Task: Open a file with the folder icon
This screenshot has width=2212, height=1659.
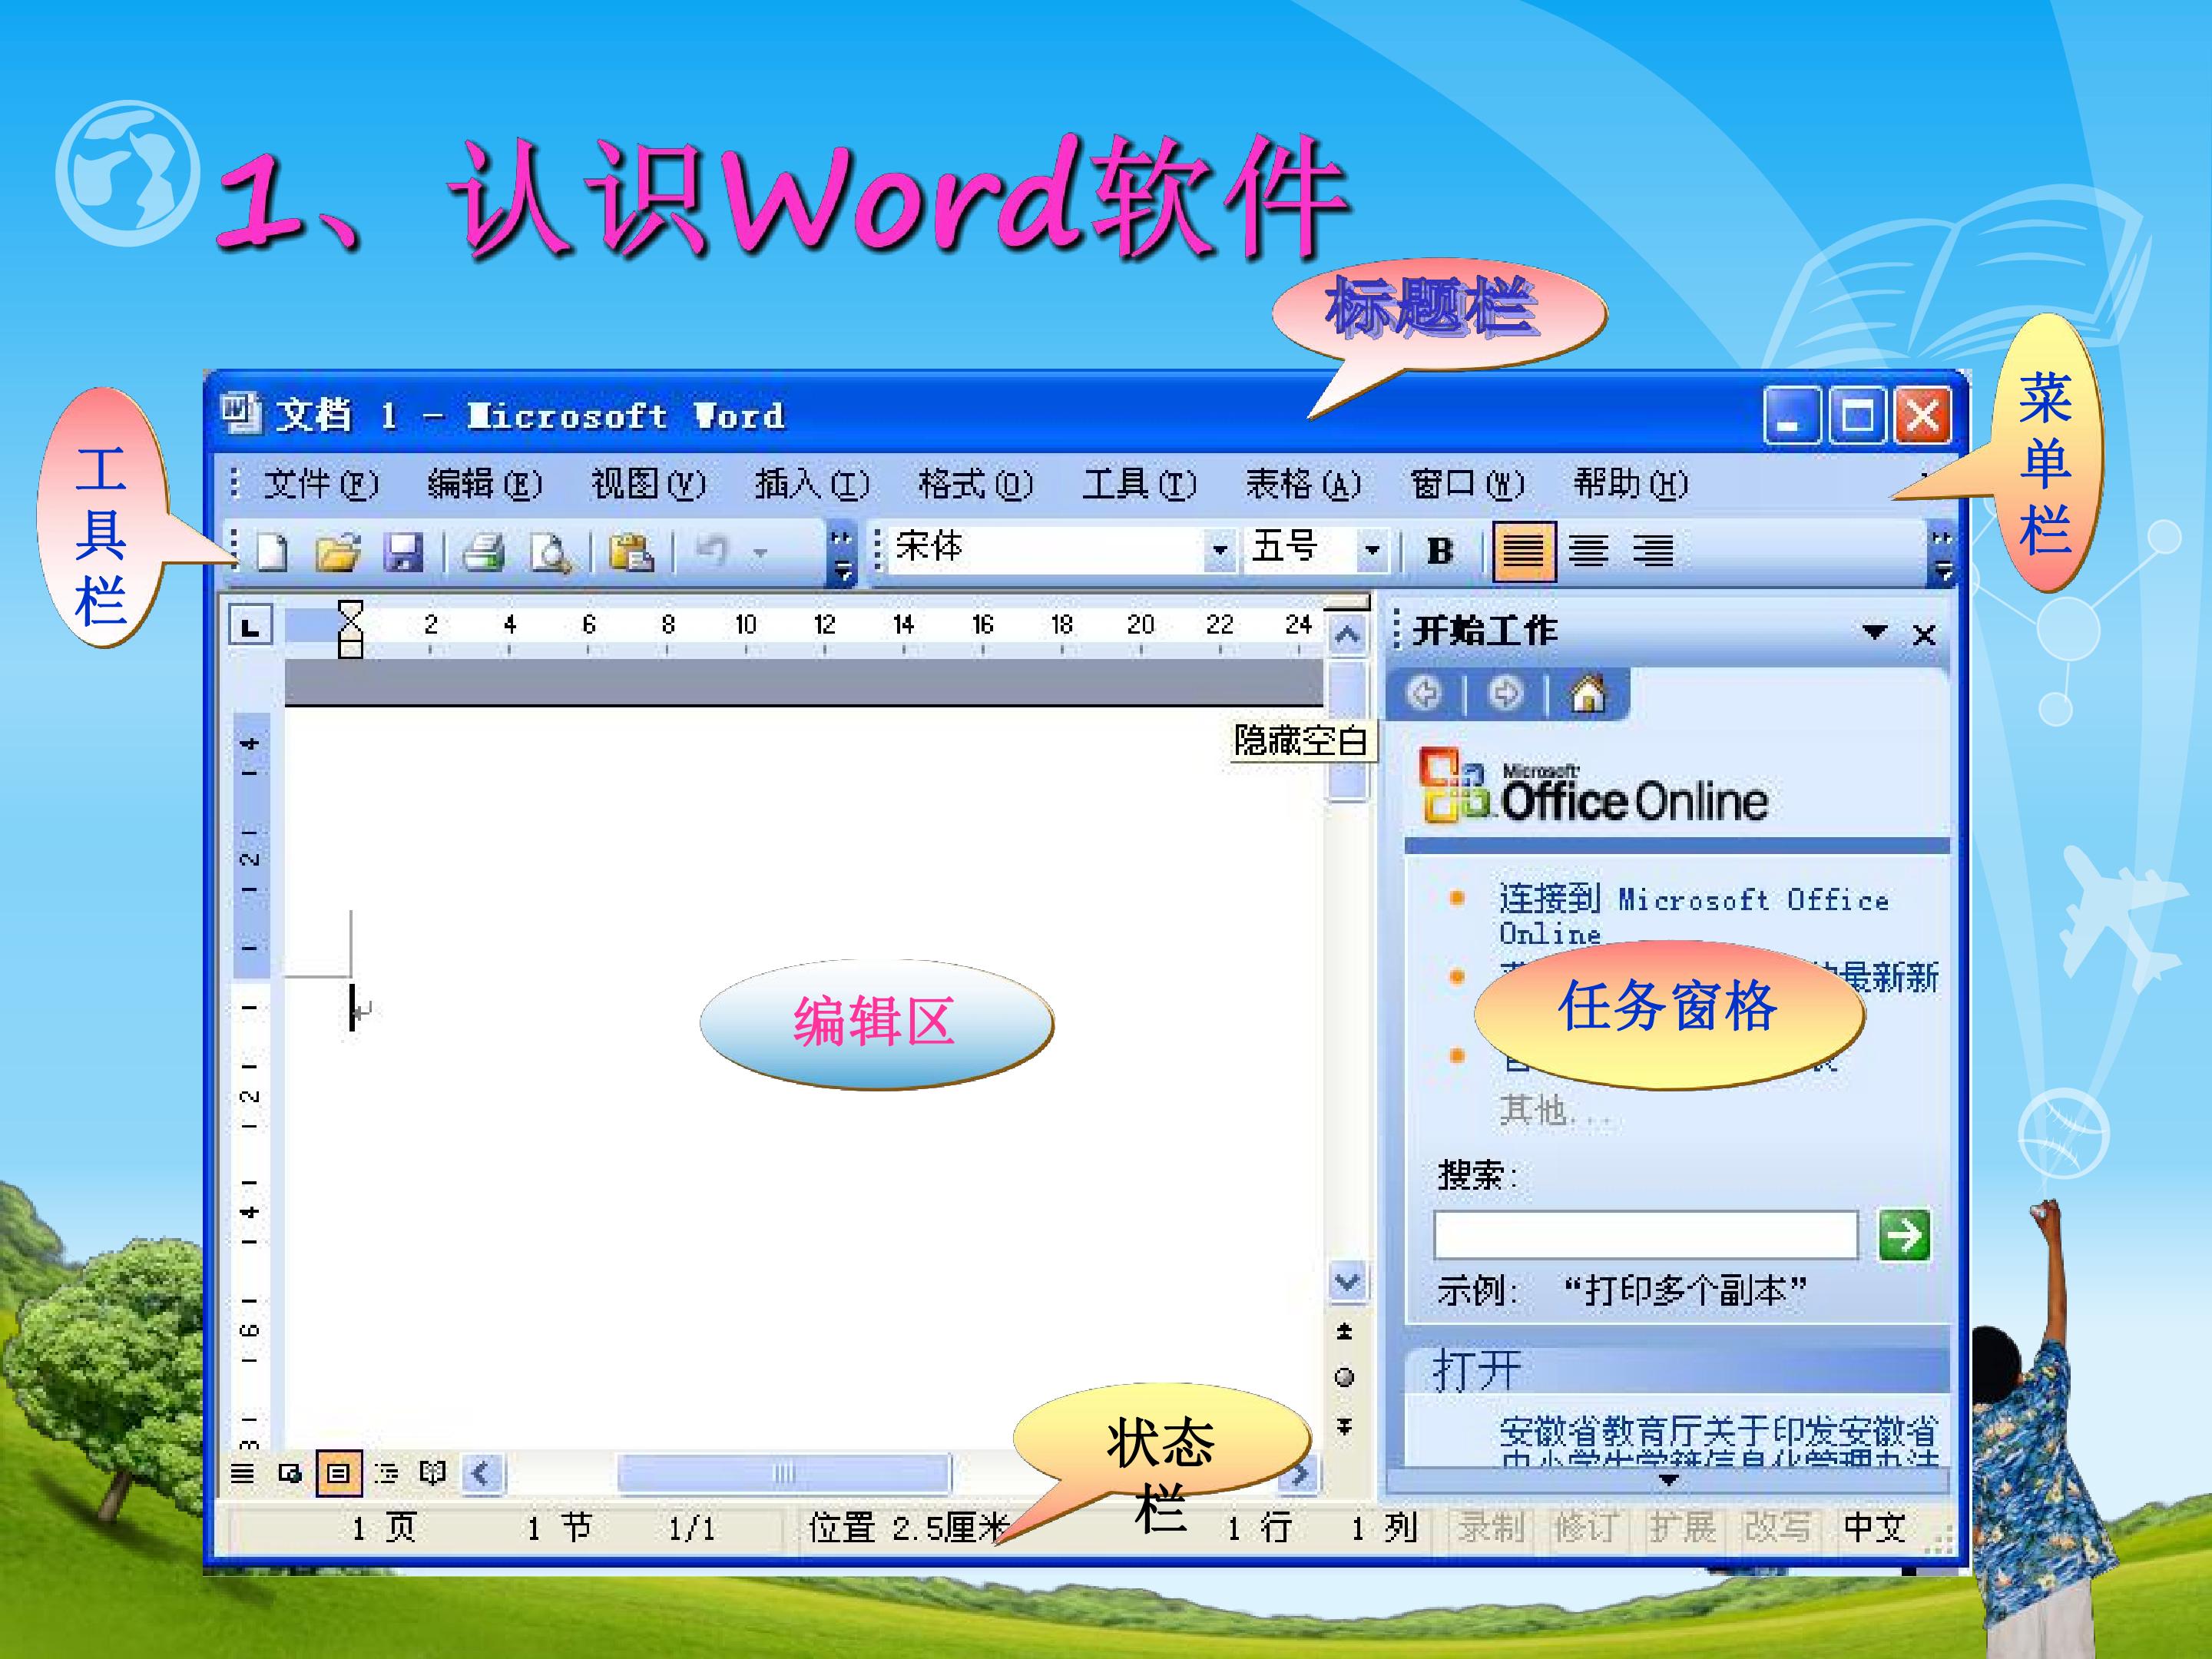Action: click(338, 552)
